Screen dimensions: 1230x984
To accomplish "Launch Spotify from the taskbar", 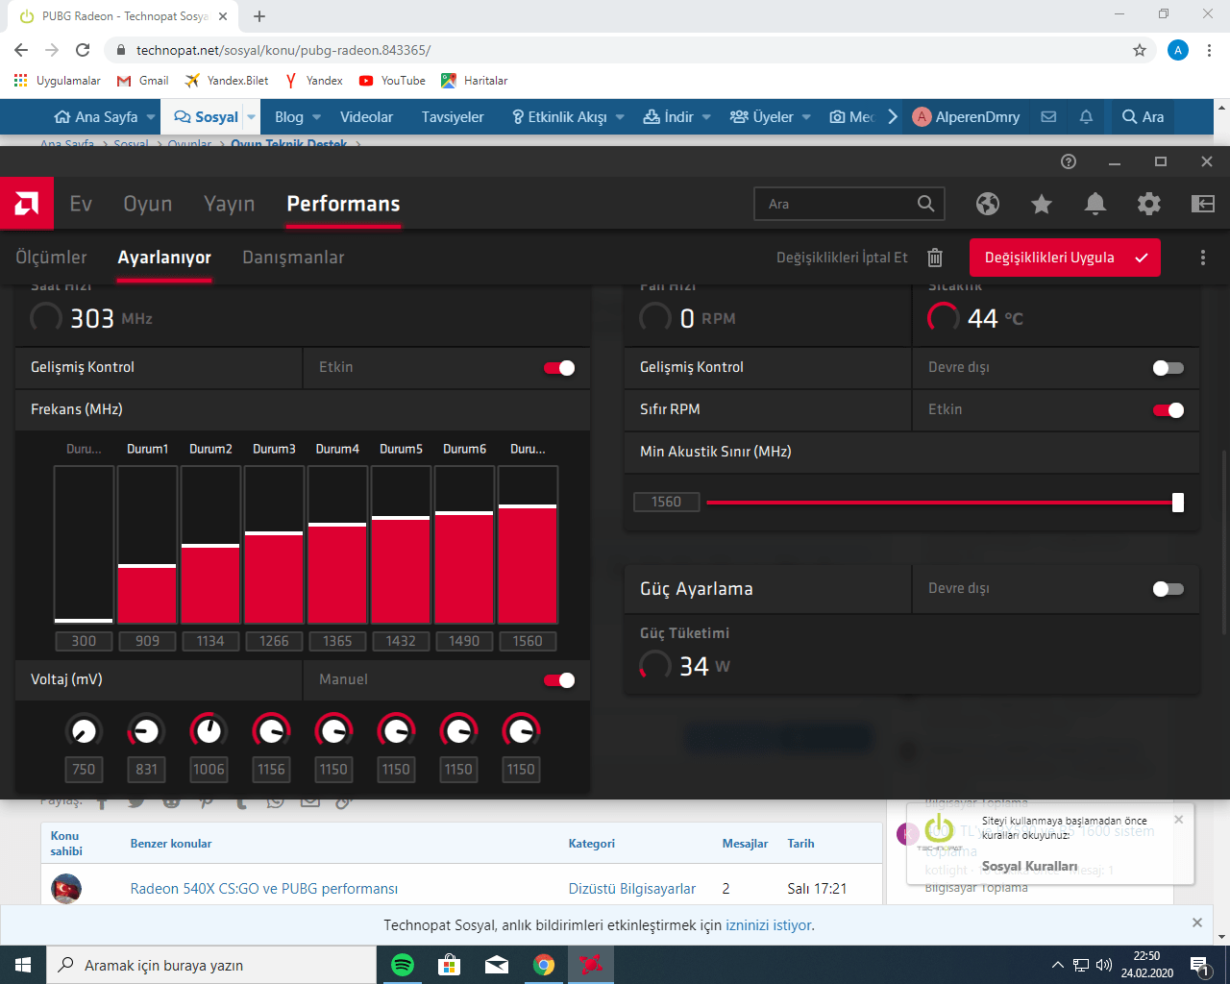I will (x=403, y=965).
